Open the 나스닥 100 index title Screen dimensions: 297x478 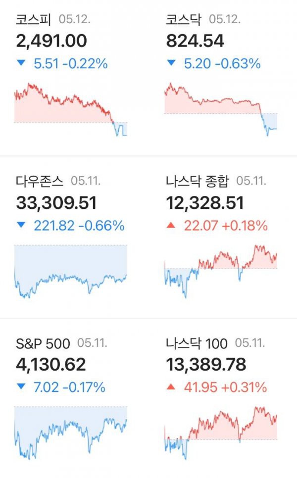(x=197, y=343)
